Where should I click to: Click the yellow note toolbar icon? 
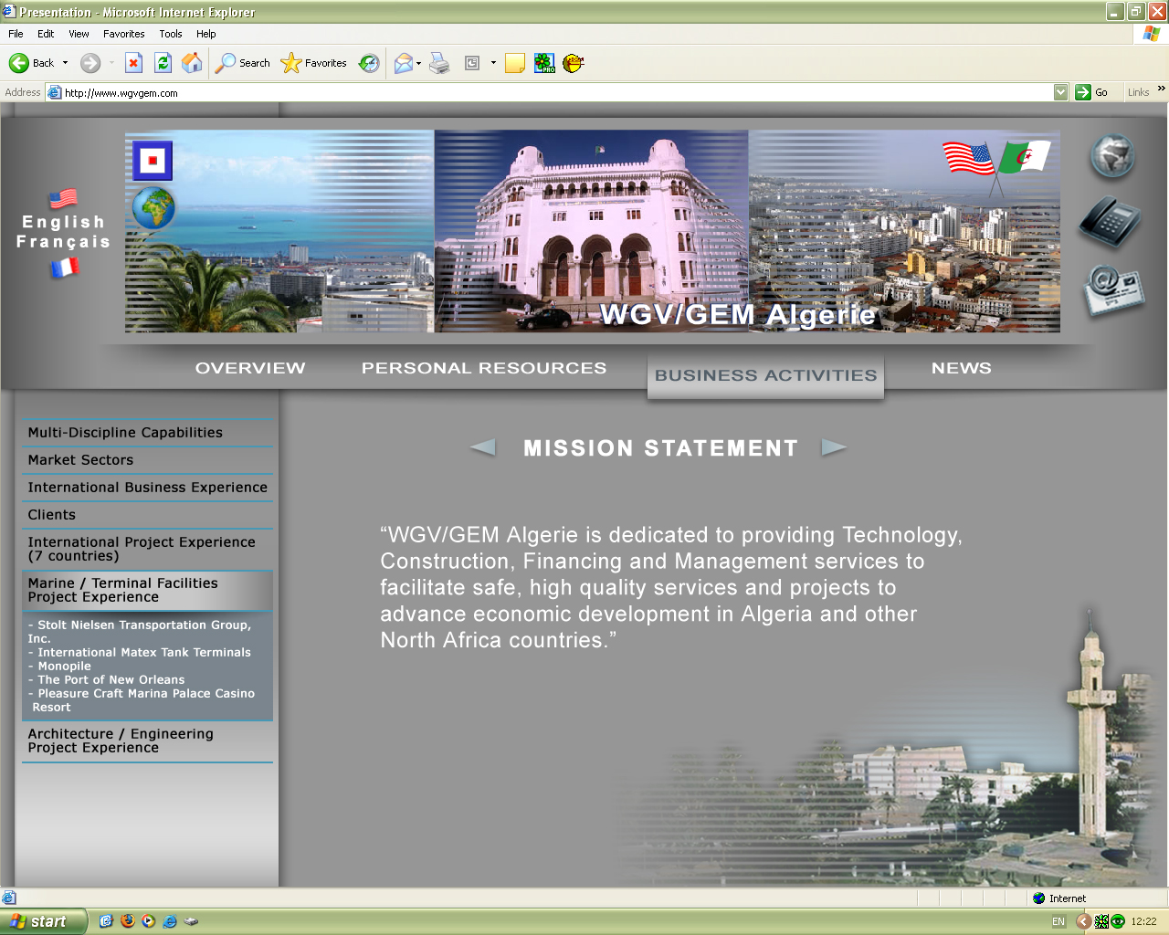pyautogui.click(x=515, y=63)
